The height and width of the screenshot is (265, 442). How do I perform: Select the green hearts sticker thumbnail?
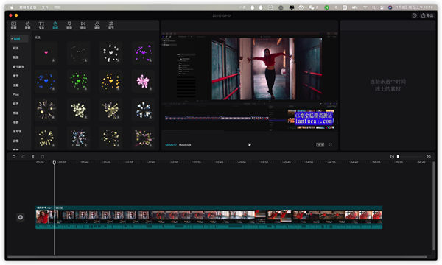pos(79,82)
